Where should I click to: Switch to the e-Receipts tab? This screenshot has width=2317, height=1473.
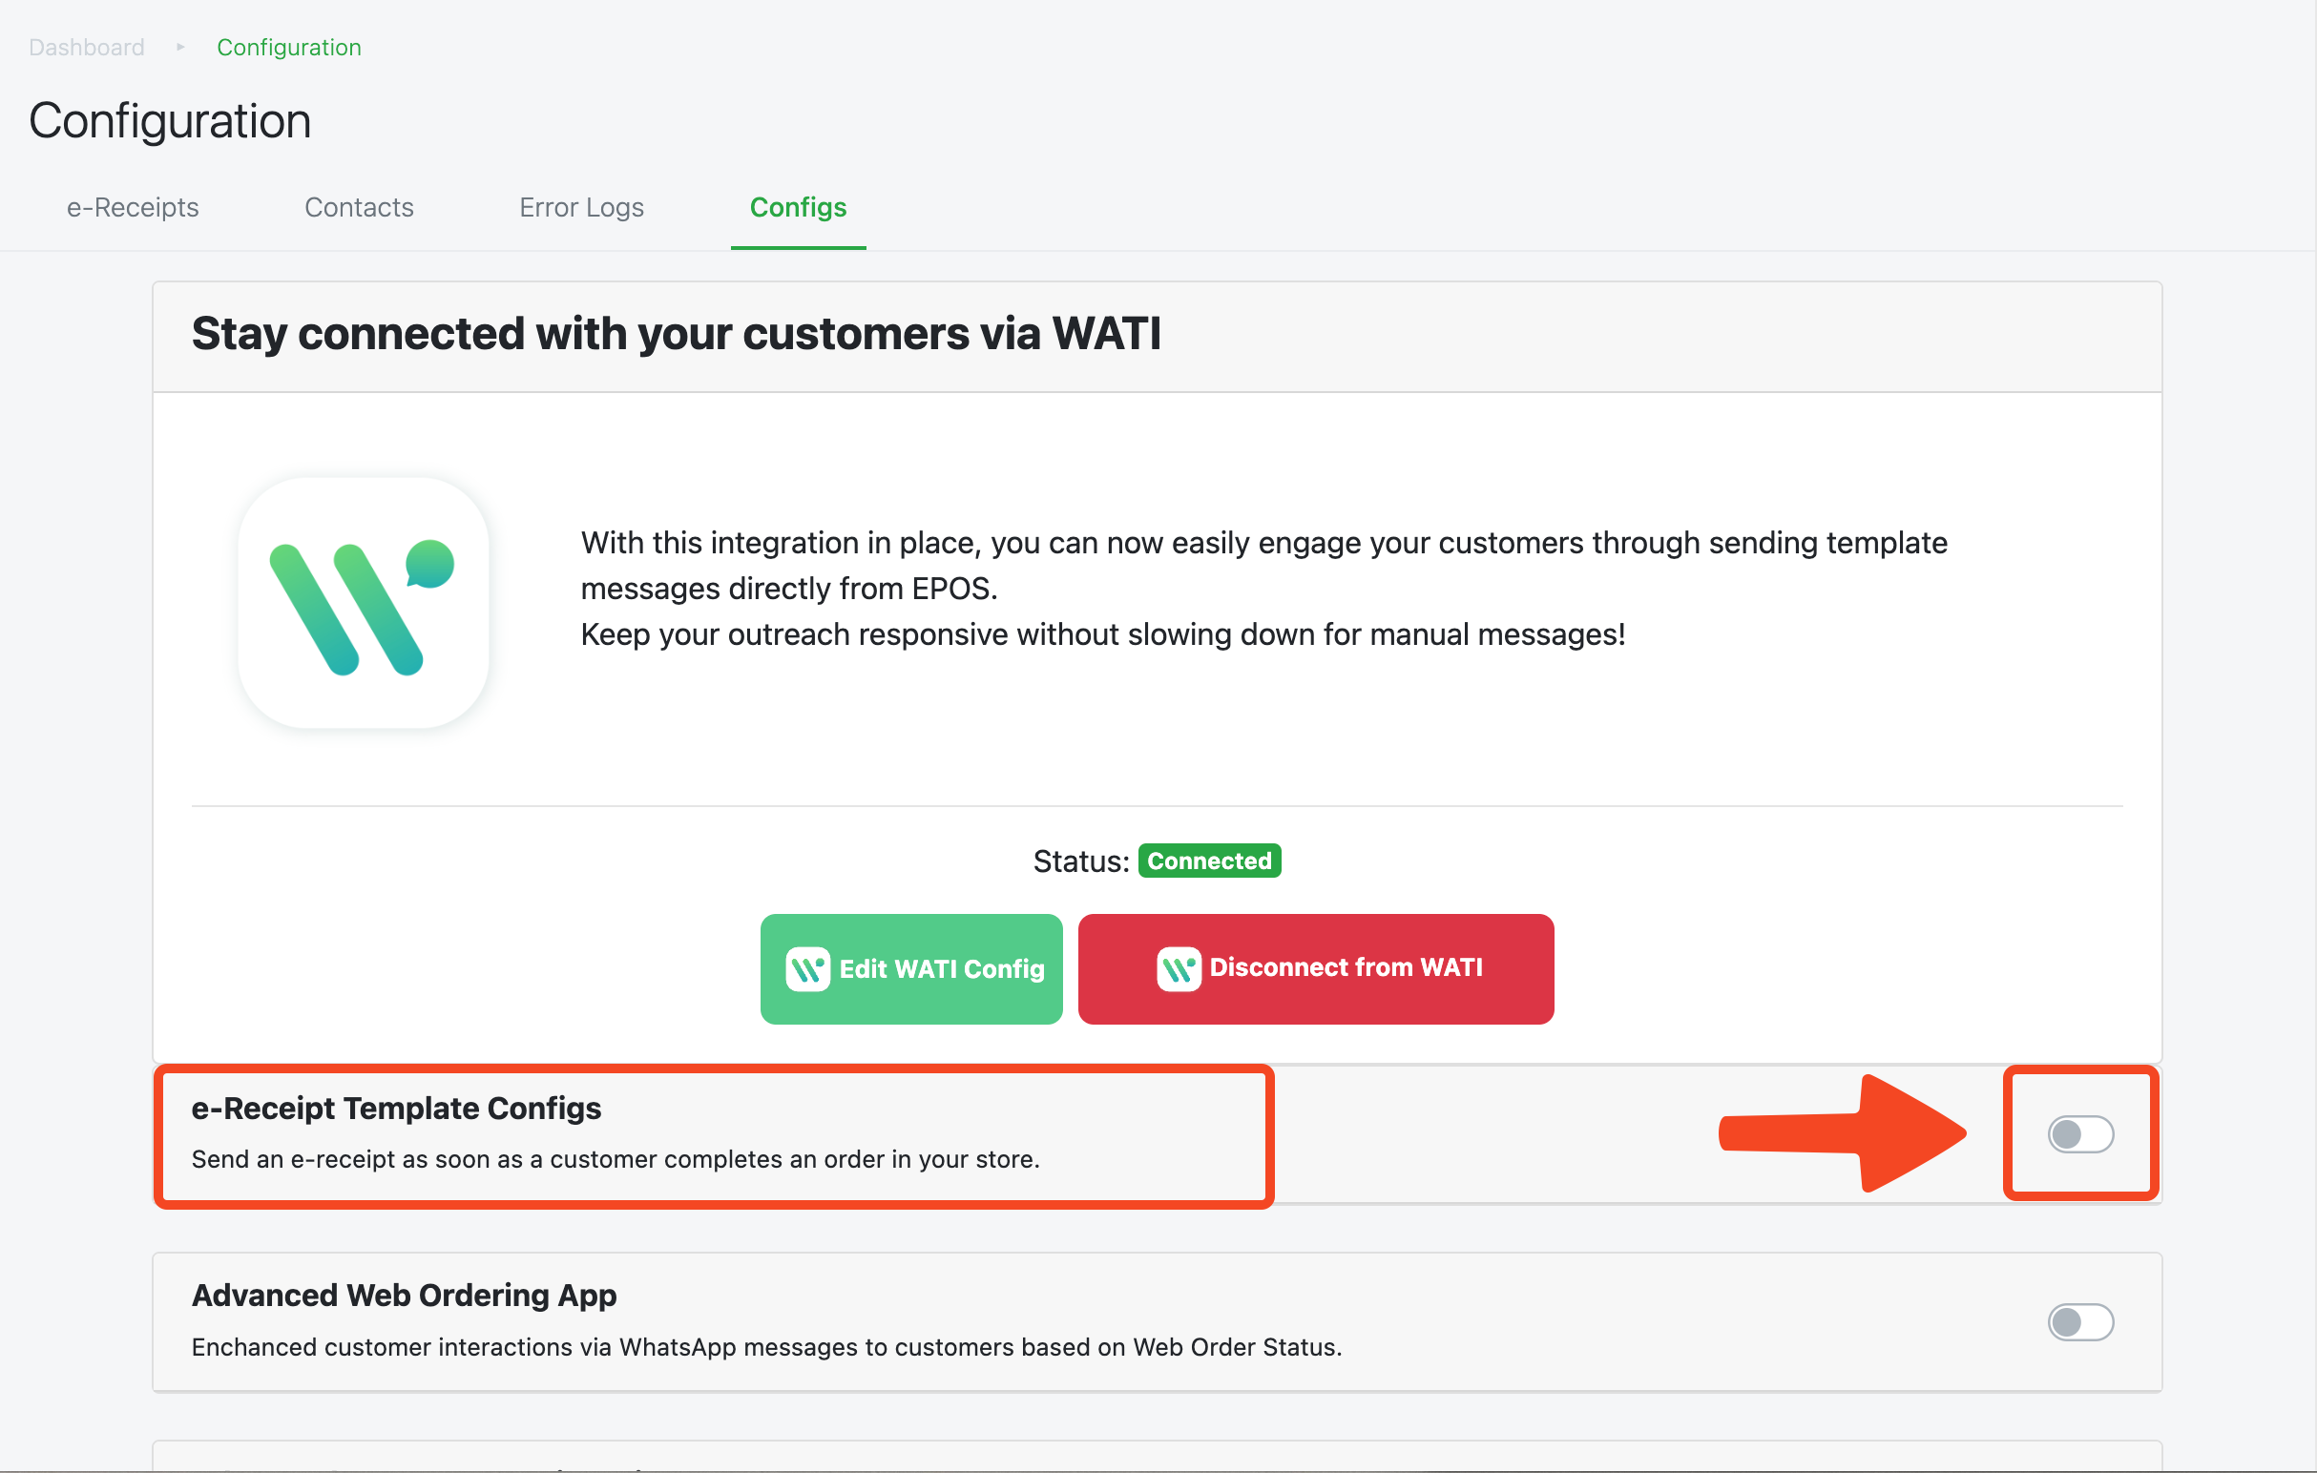133,207
